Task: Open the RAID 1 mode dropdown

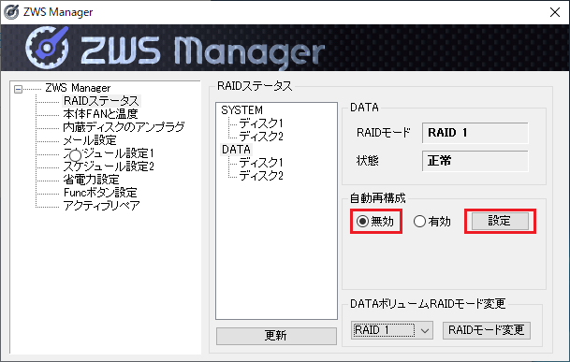Action: click(392, 330)
